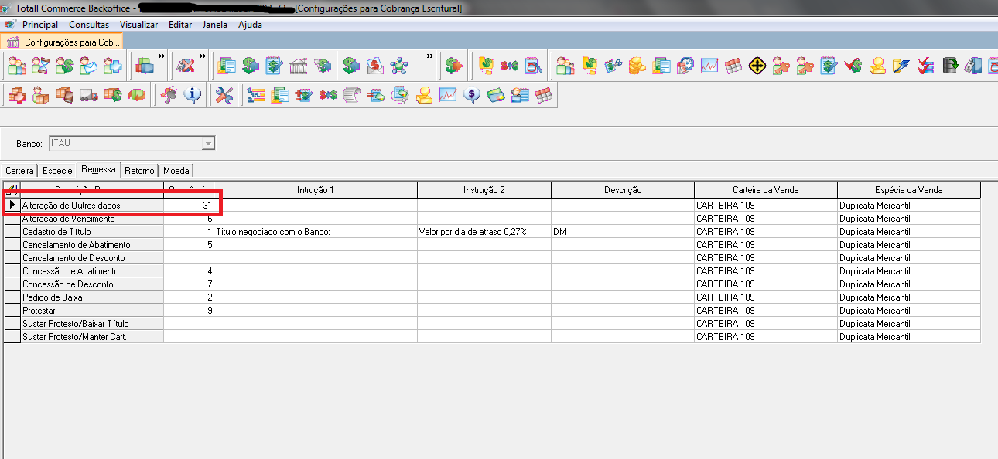Open the Consultas menu
This screenshot has width=998, height=459.
point(89,25)
